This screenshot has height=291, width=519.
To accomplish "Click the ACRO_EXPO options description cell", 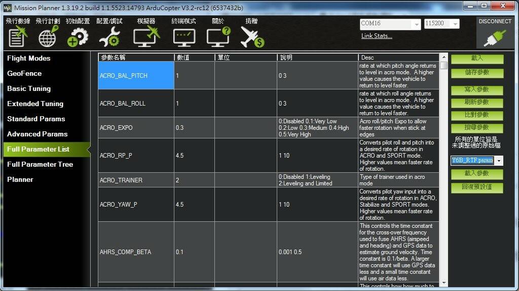I will click(x=318, y=128).
